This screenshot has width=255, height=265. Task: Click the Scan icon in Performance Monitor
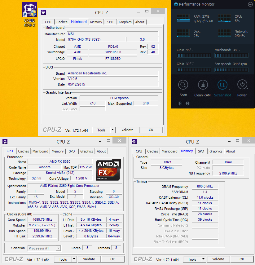click(183, 85)
